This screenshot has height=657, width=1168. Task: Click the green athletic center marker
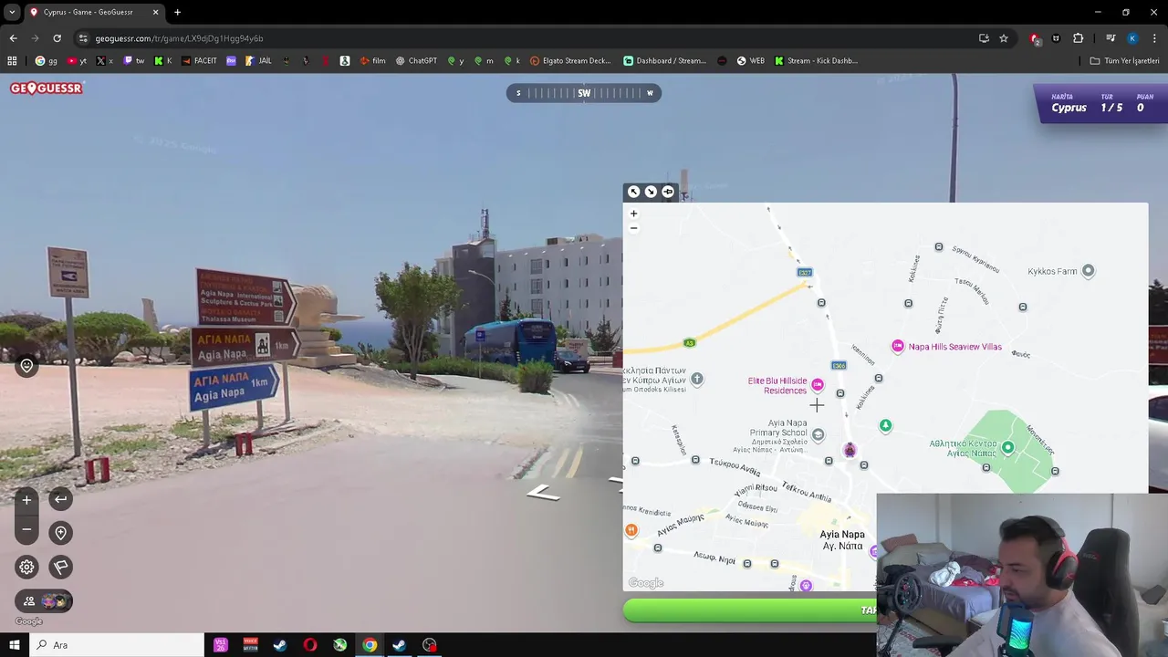point(1007,447)
